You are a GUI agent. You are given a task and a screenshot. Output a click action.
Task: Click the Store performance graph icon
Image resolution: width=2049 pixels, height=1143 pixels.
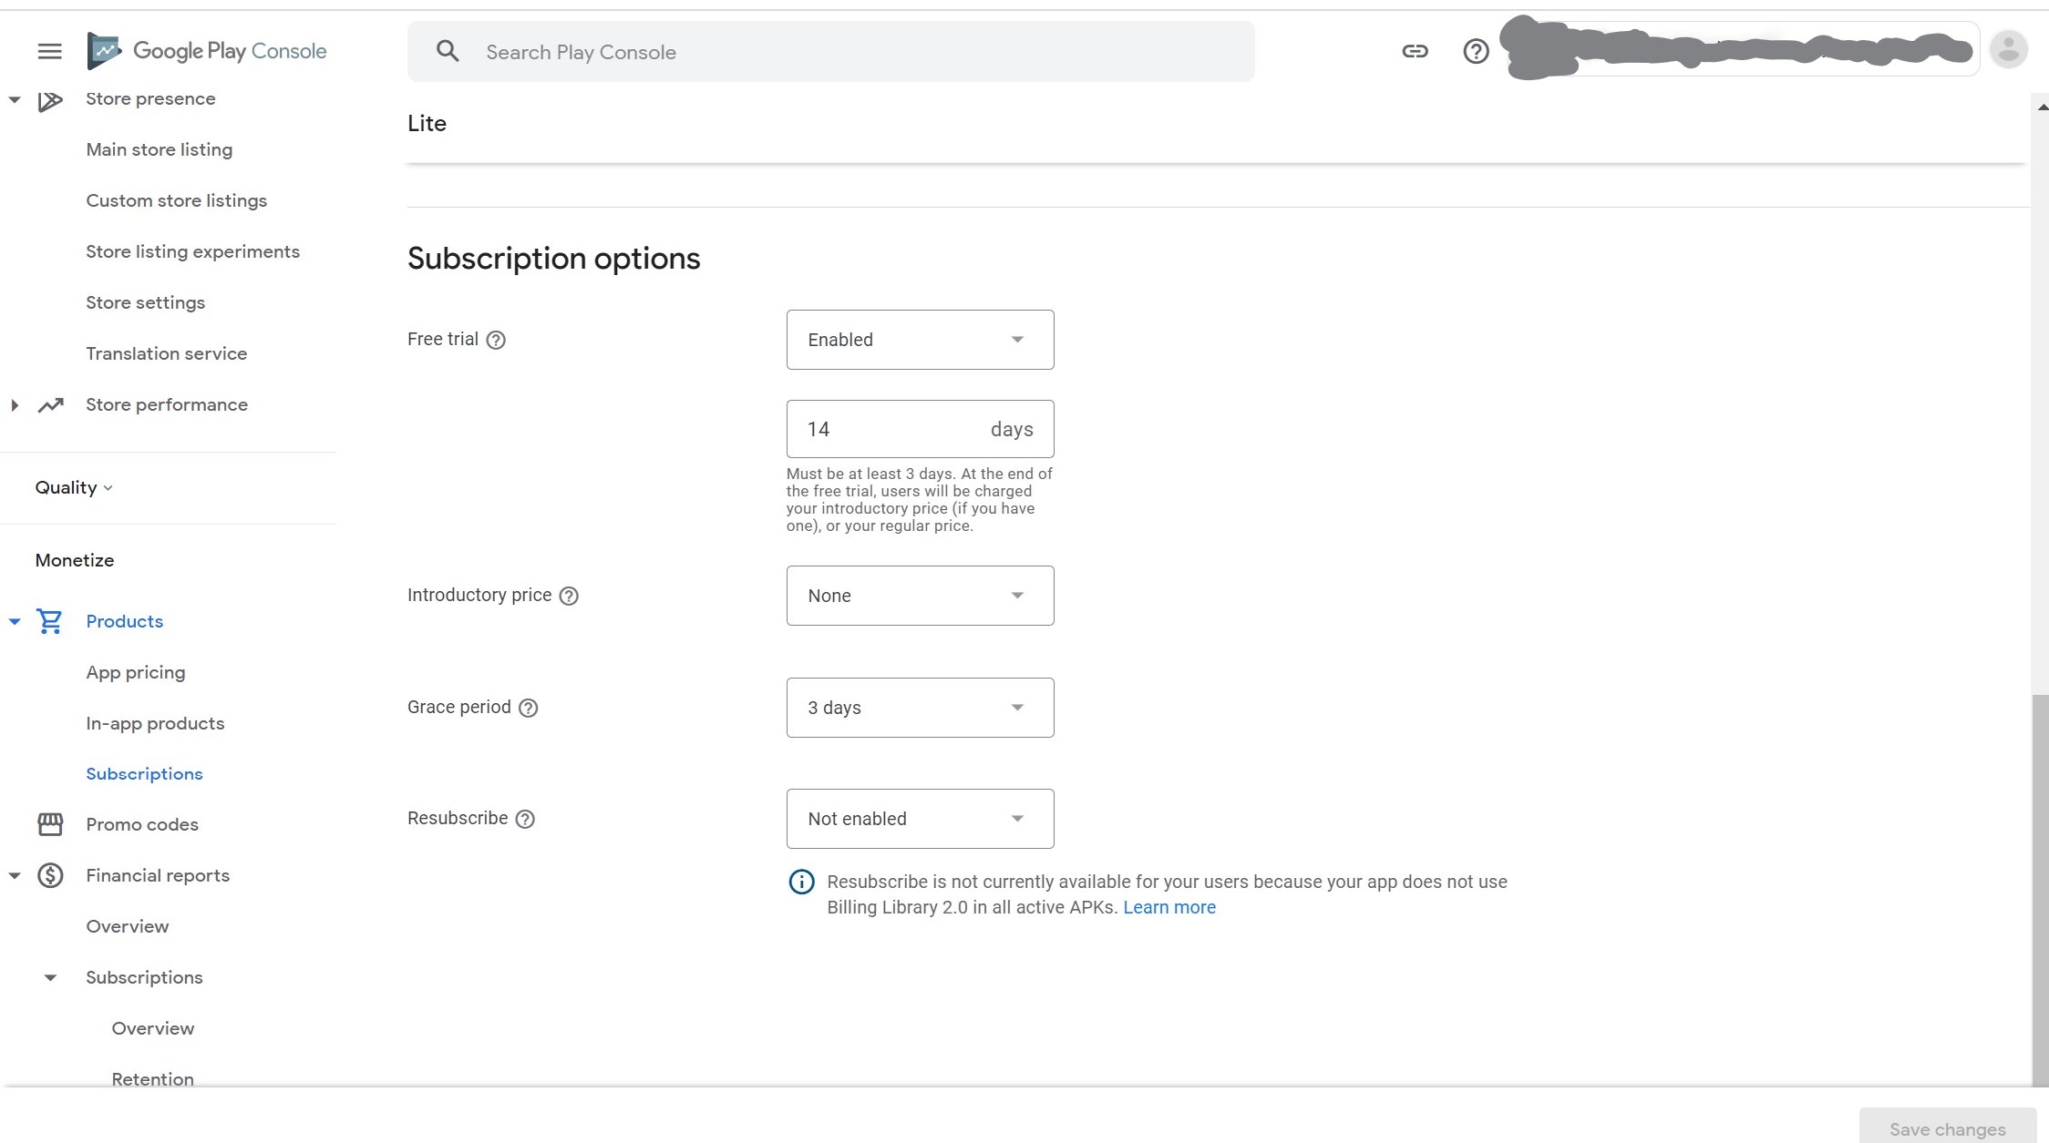[x=50, y=404]
